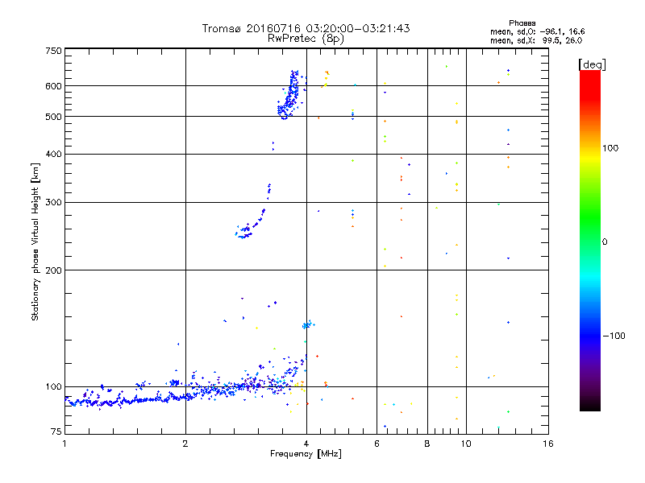This screenshot has height=483, width=645.
Task: Click the plot title 'Tromsø 20160716 03:20:00-03:21:43'
Action: 306,28
